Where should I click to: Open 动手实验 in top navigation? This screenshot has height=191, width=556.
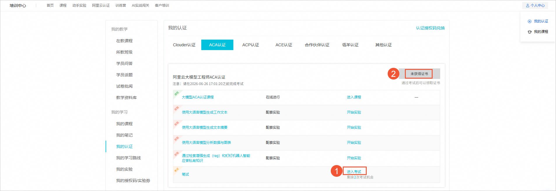click(x=79, y=6)
